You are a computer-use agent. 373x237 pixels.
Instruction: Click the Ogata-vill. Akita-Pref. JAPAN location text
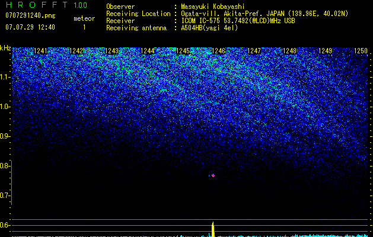(x=264, y=14)
